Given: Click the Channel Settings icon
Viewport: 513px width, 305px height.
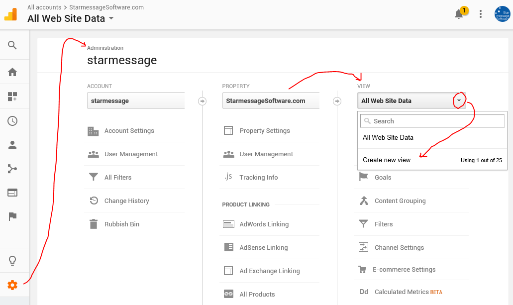Looking at the screenshot, I should (x=364, y=247).
